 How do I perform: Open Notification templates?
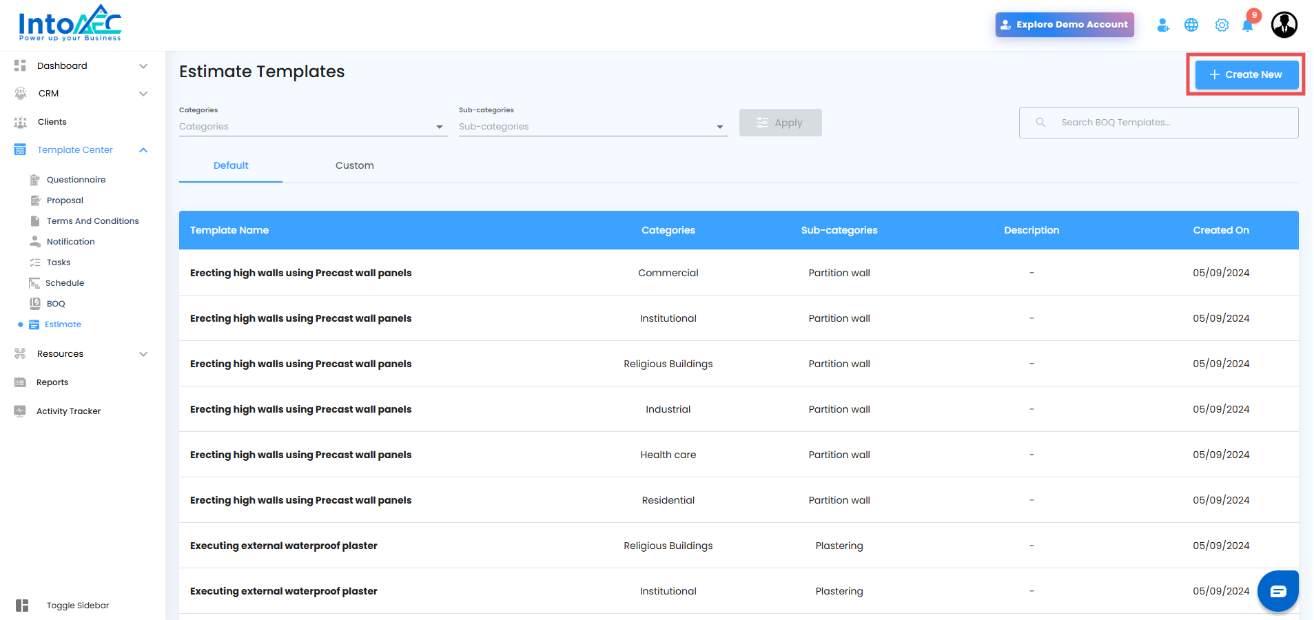(71, 242)
